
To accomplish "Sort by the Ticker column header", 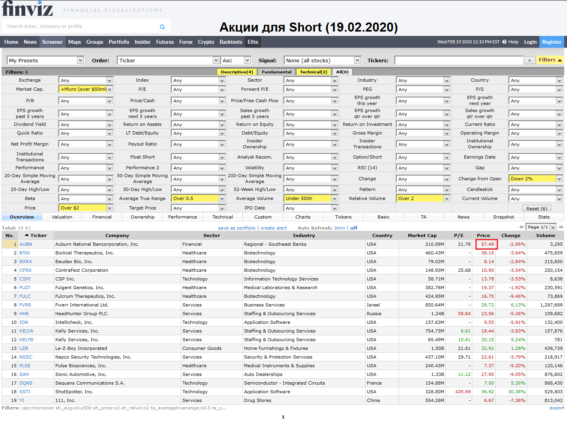I will (36, 235).
